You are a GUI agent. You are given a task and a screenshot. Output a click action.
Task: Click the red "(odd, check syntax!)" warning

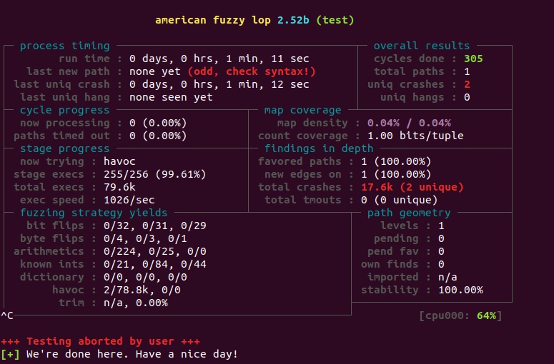tap(251, 71)
